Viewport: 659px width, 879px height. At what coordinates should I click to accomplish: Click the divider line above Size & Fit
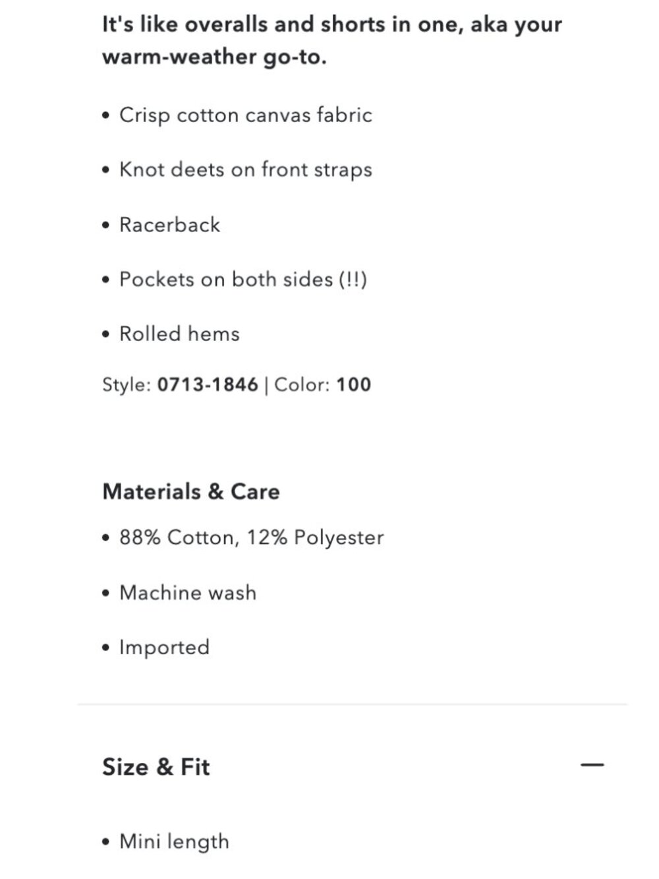click(x=352, y=704)
